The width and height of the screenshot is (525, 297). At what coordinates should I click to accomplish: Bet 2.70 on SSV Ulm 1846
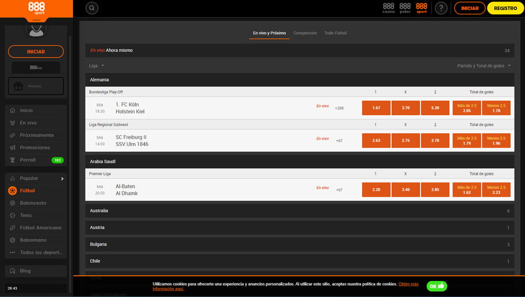pyautogui.click(x=435, y=140)
